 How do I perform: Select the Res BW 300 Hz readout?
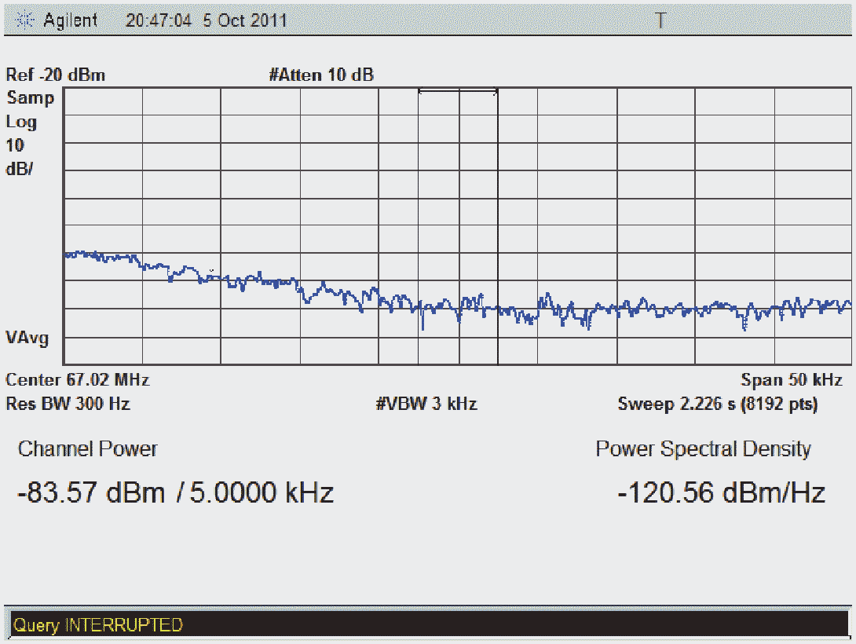click(x=68, y=404)
